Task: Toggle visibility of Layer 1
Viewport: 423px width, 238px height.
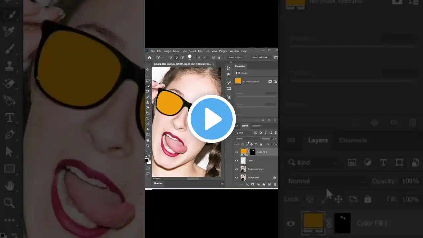Action: 236,161
